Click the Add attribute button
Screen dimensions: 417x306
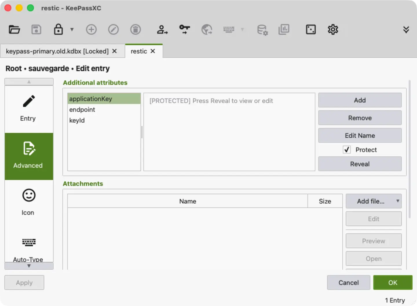tap(360, 100)
